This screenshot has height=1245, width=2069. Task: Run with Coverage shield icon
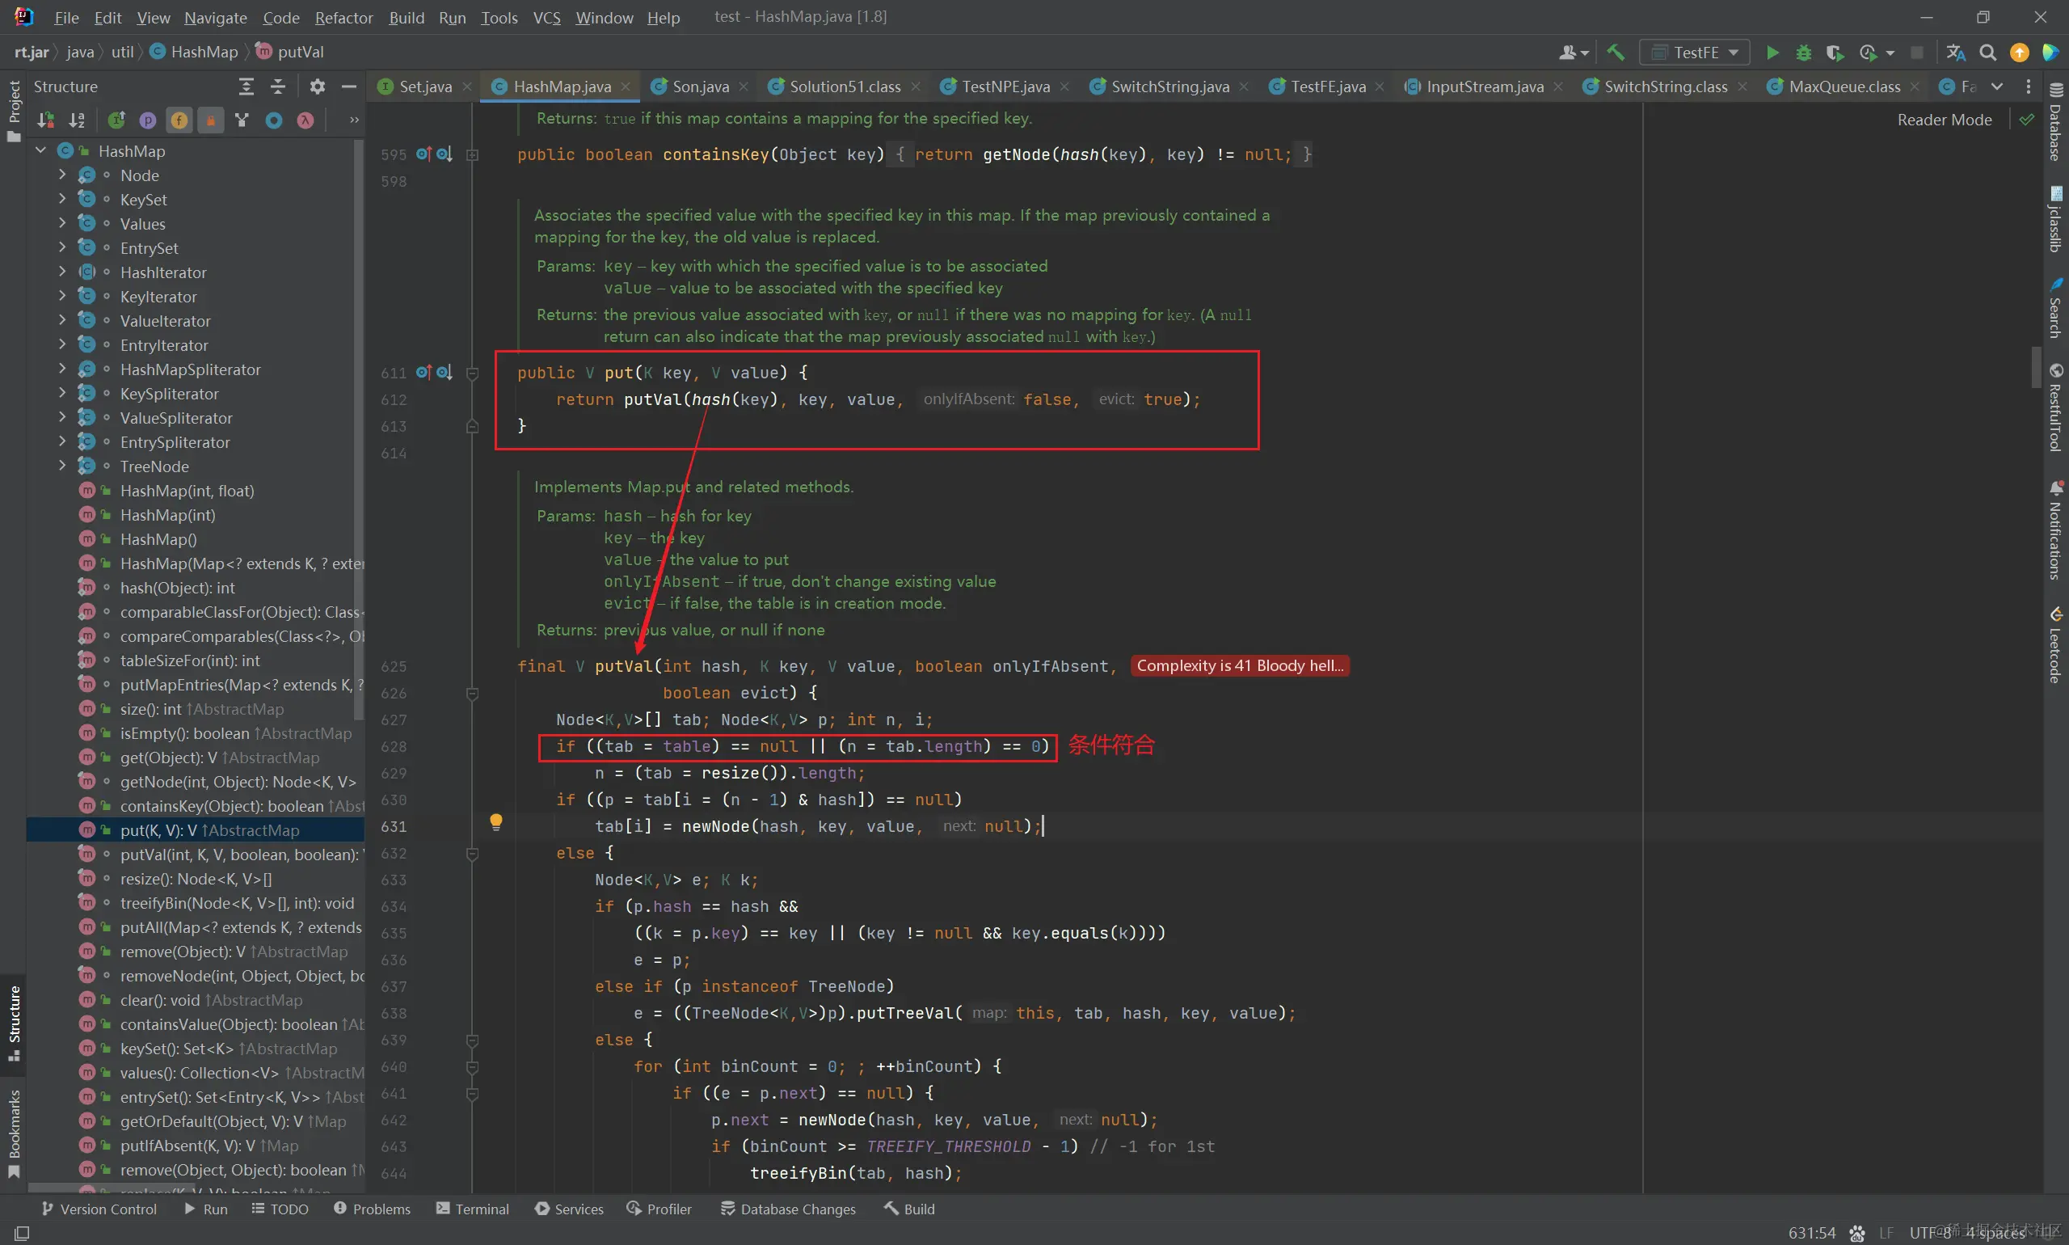[1834, 52]
